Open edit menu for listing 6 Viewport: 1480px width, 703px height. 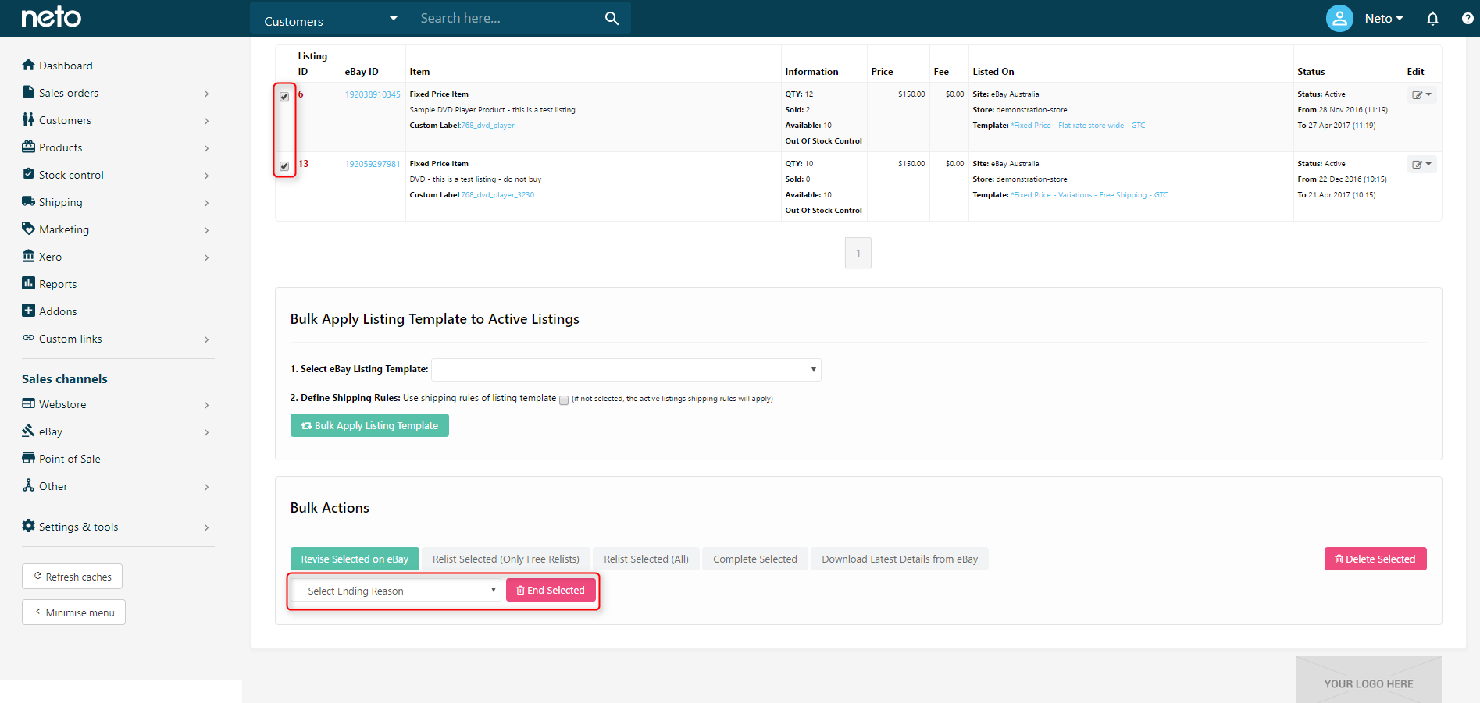point(1421,95)
